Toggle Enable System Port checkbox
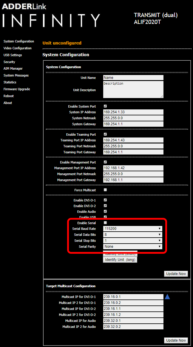Image resolution: width=193 pixels, height=347 pixels. point(105,106)
